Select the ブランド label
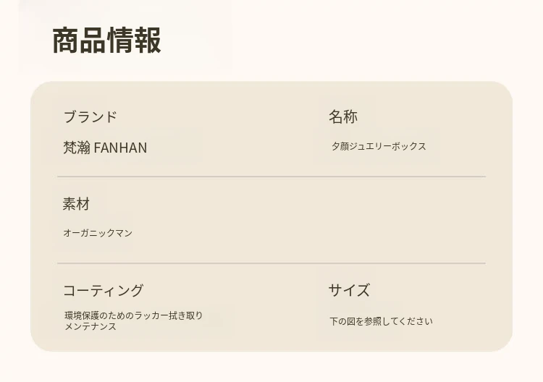 (90, 116)
